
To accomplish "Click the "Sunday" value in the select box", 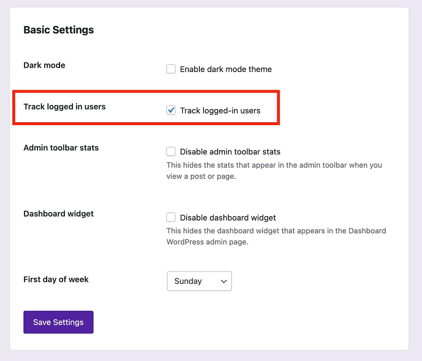I will pyautogui.click(x=188, y=281).
